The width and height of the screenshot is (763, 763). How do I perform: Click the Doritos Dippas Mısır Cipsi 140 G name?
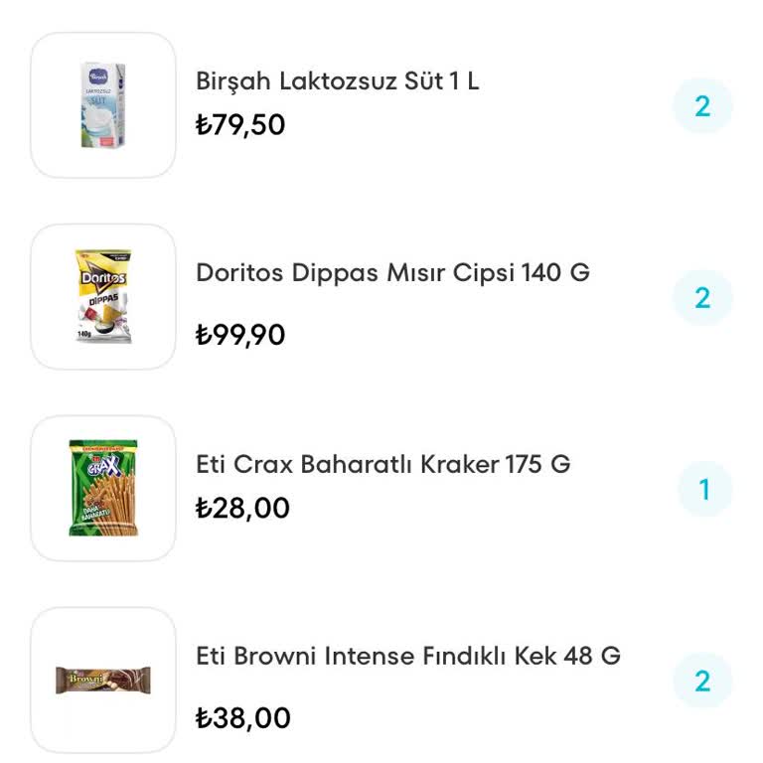(x=392, y=272)
